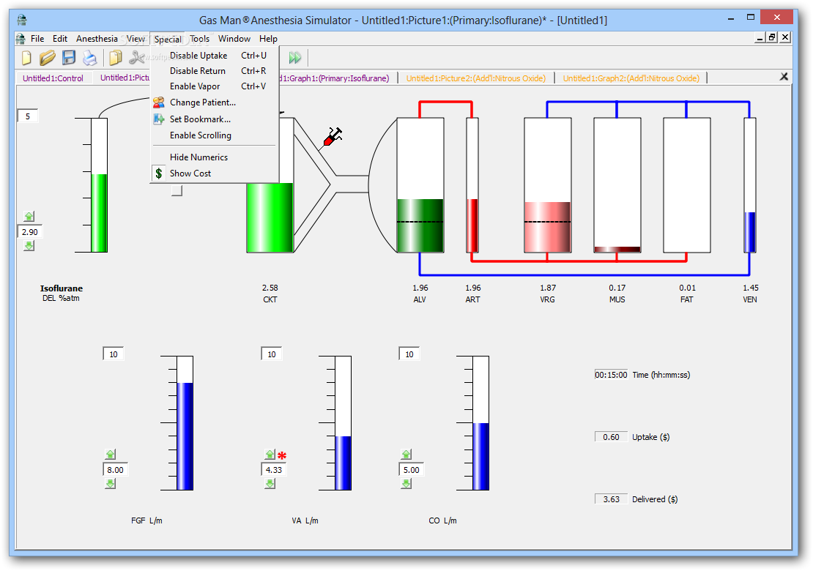Select Set Bookmark... menu entry
This screenshot has width=813, height=571.
tap(215, 119)
